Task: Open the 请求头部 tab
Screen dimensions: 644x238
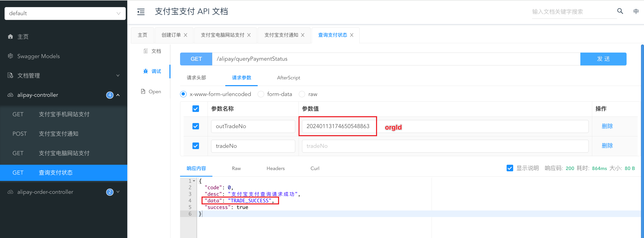Action: [196, 78]
